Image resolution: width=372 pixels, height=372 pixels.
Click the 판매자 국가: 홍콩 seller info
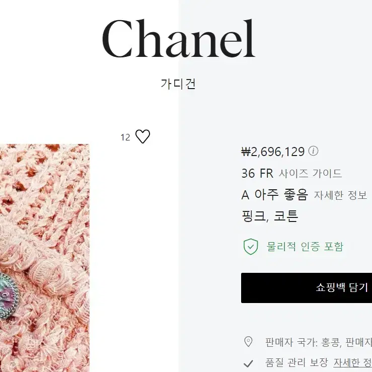303,342
